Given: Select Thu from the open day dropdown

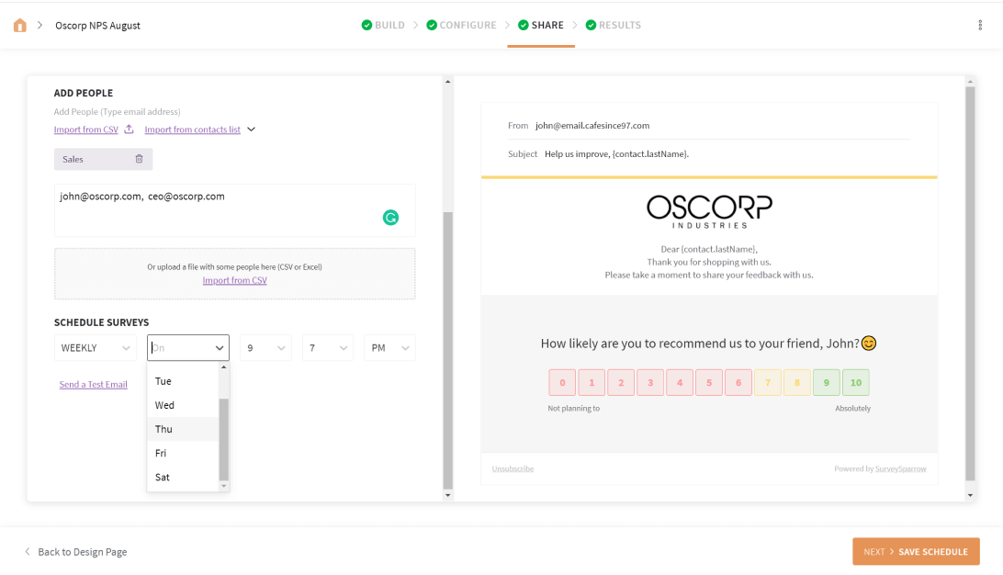Looking at the screenshot, I should 163,428.
